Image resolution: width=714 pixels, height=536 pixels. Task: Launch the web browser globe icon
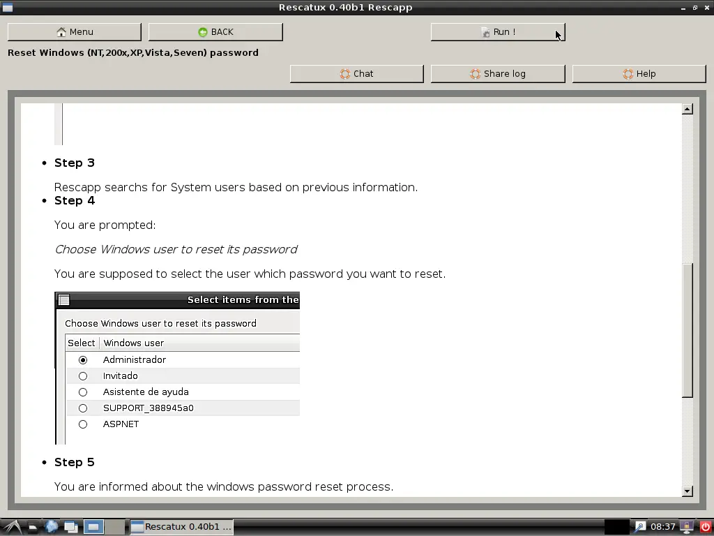point(52,527)
